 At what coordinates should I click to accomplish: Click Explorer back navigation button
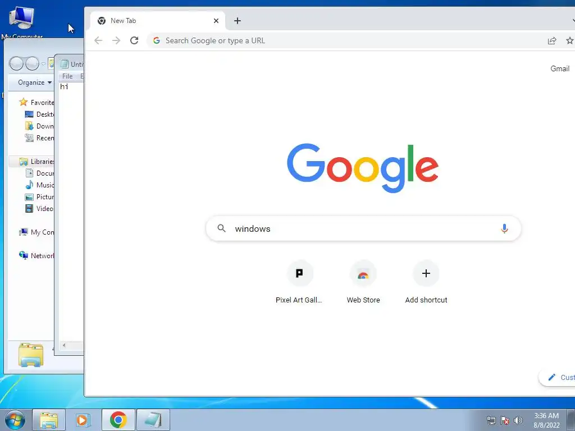pyautogui.click(x=16, y=64)
